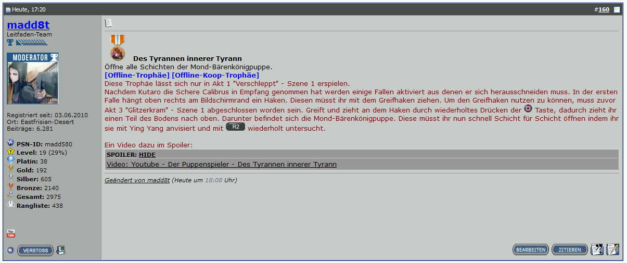The height and width of the screenshot is (263, 627).
Task: Open madd8t's user profile link
Action: [29, 24]
